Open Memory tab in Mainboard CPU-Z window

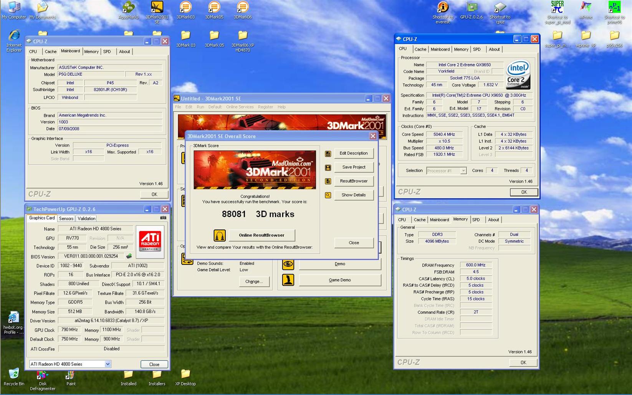[91, 51]
